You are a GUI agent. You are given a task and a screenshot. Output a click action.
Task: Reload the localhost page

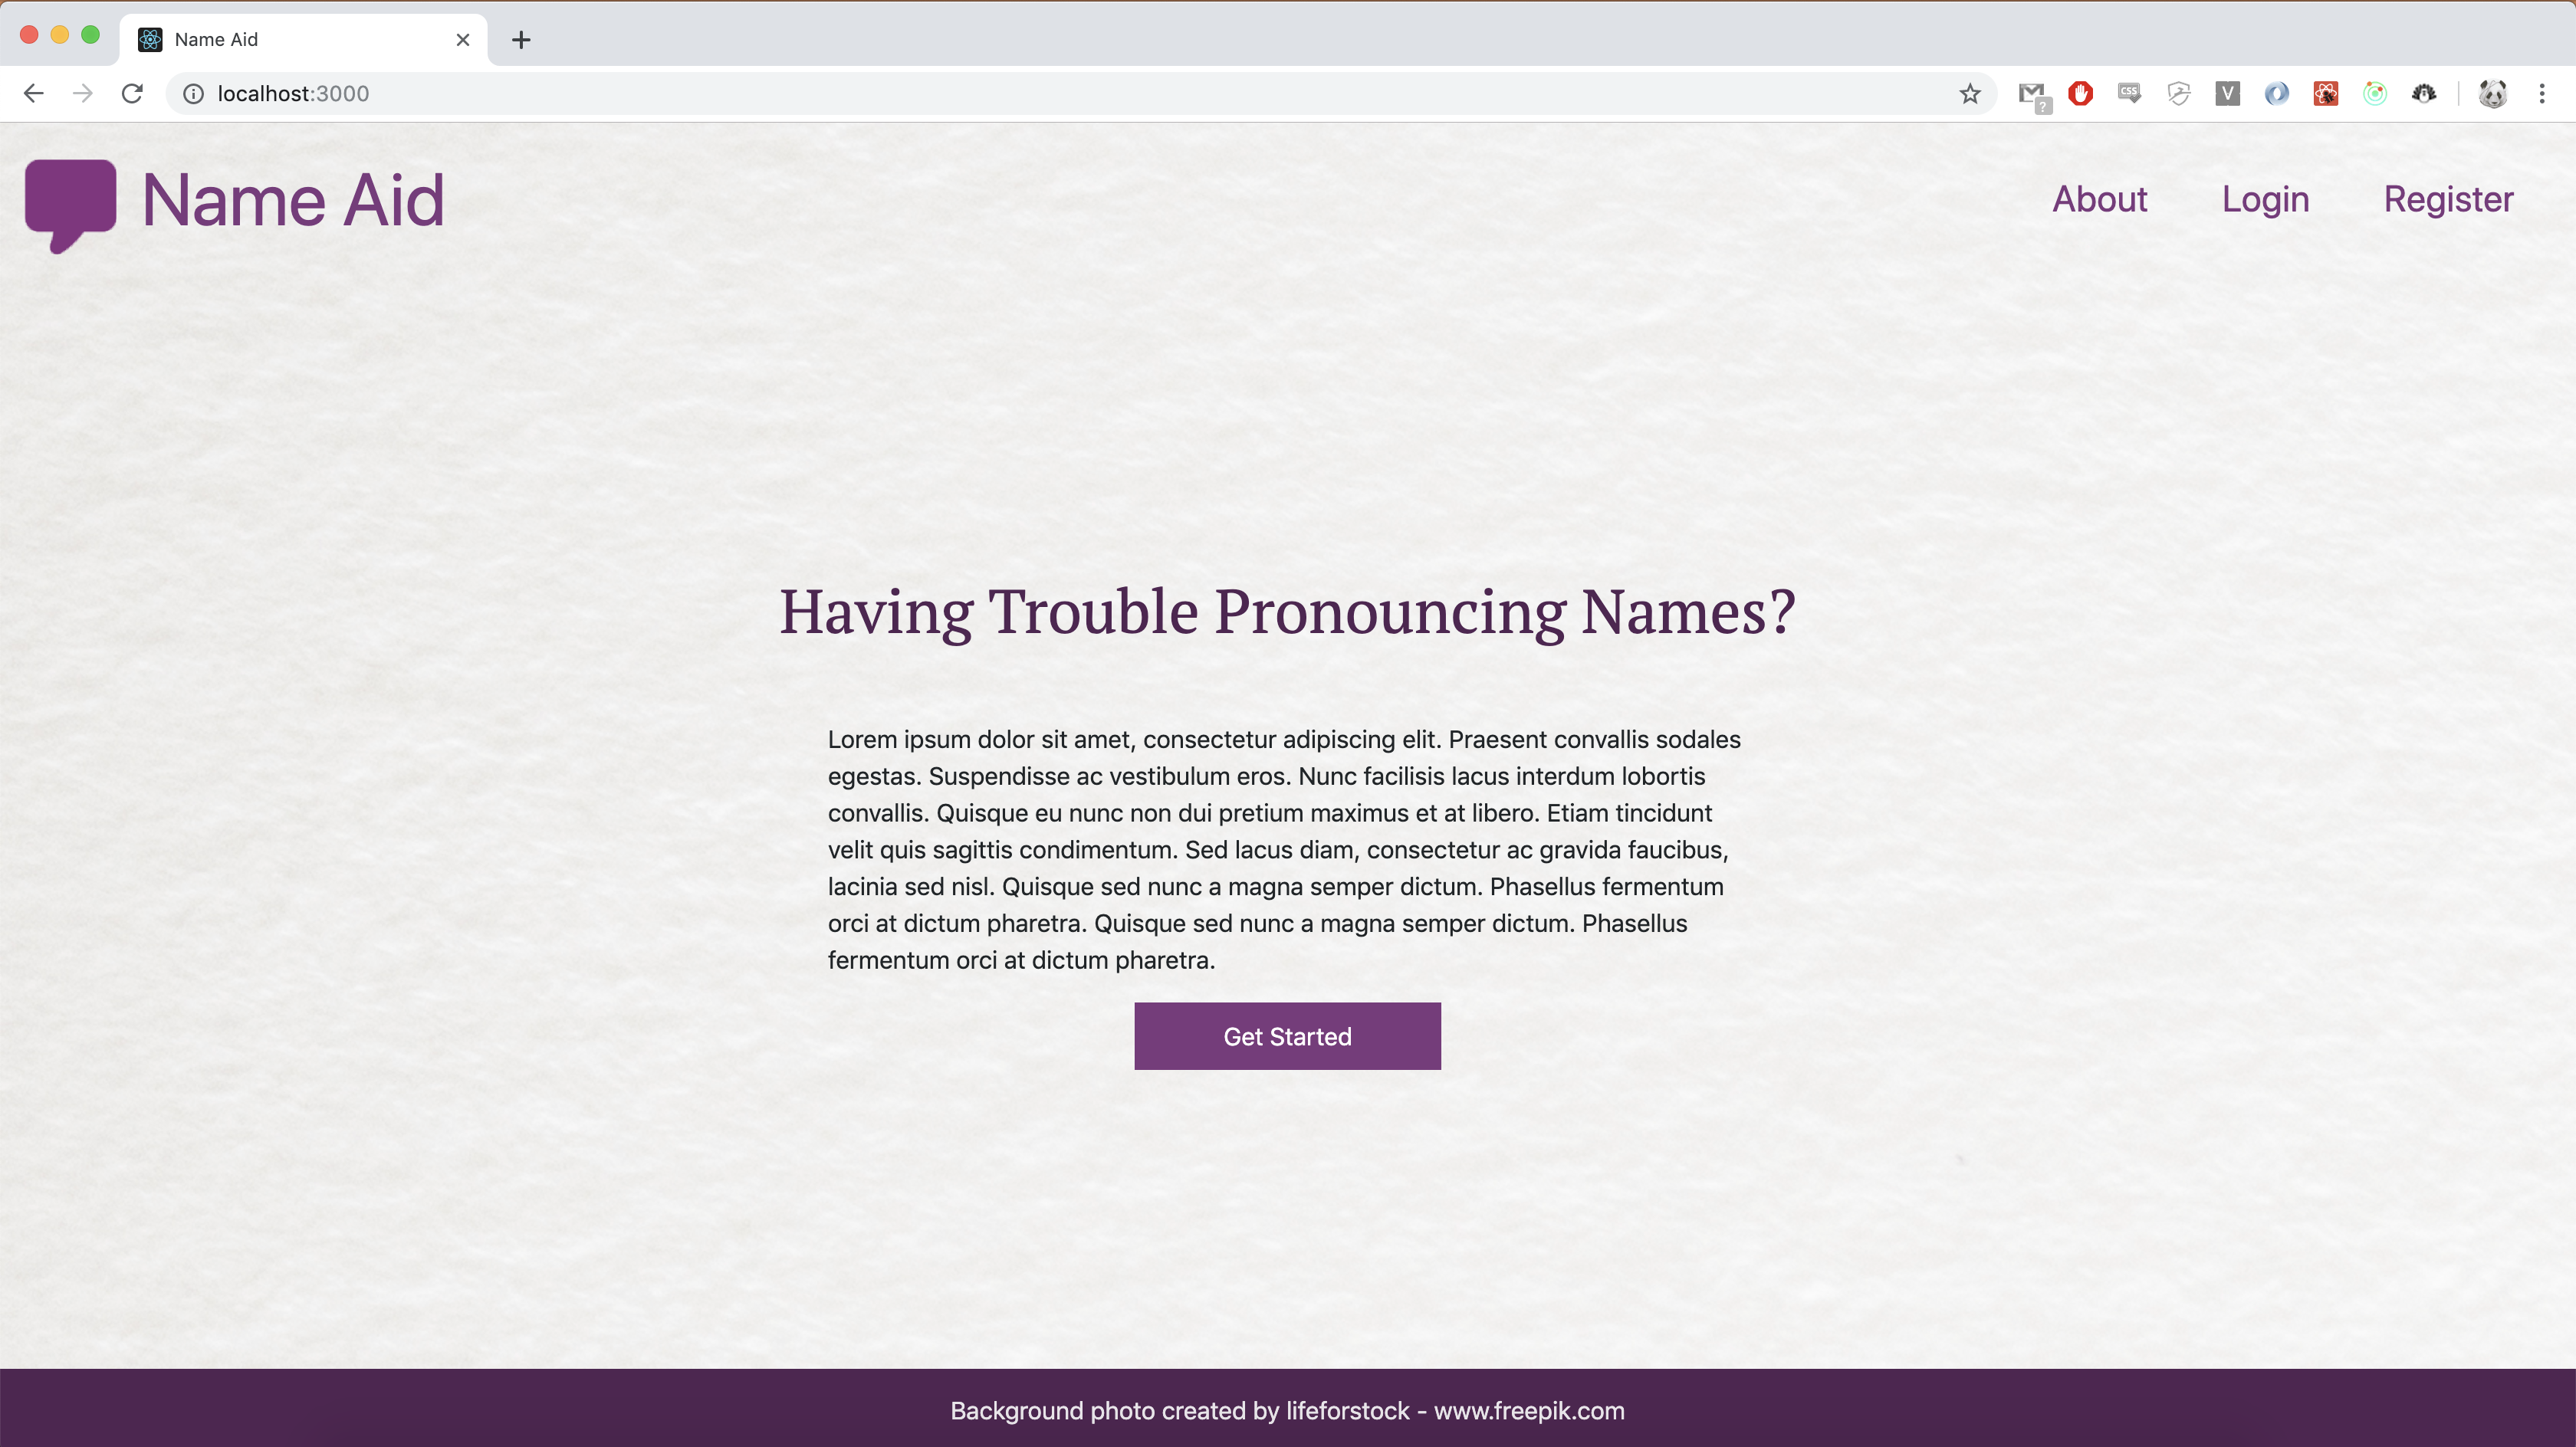click(x=132, y=94)
